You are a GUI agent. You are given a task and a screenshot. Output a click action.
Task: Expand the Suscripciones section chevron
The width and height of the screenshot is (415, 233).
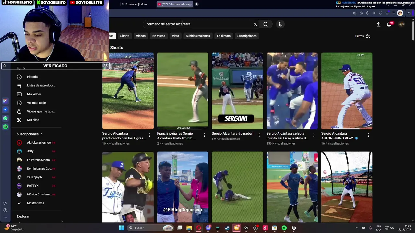coord(42,134)
